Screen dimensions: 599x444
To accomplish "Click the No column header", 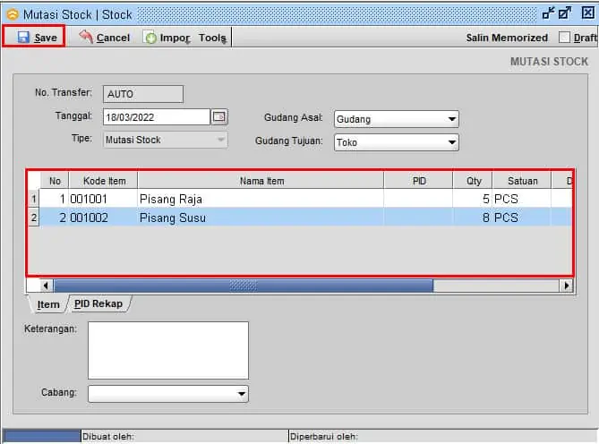I will pos(55,181).
